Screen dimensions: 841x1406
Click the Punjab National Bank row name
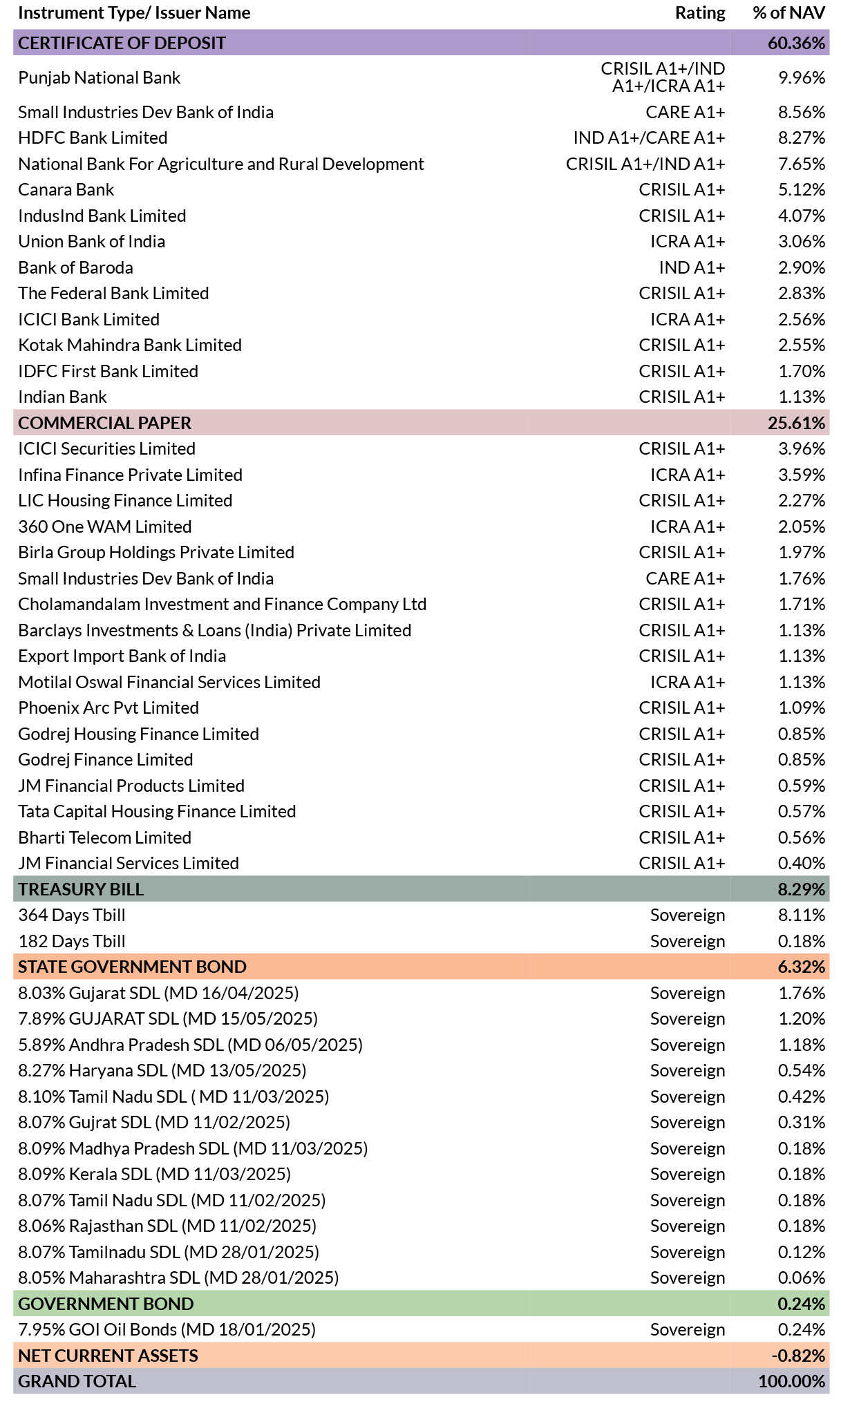tap(99, 77)
